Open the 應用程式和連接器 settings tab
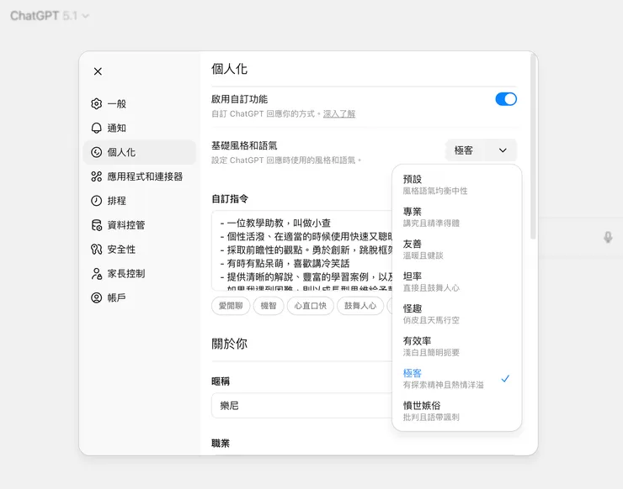The height and width of the screenshot is (489, 623). coord(140,176)
